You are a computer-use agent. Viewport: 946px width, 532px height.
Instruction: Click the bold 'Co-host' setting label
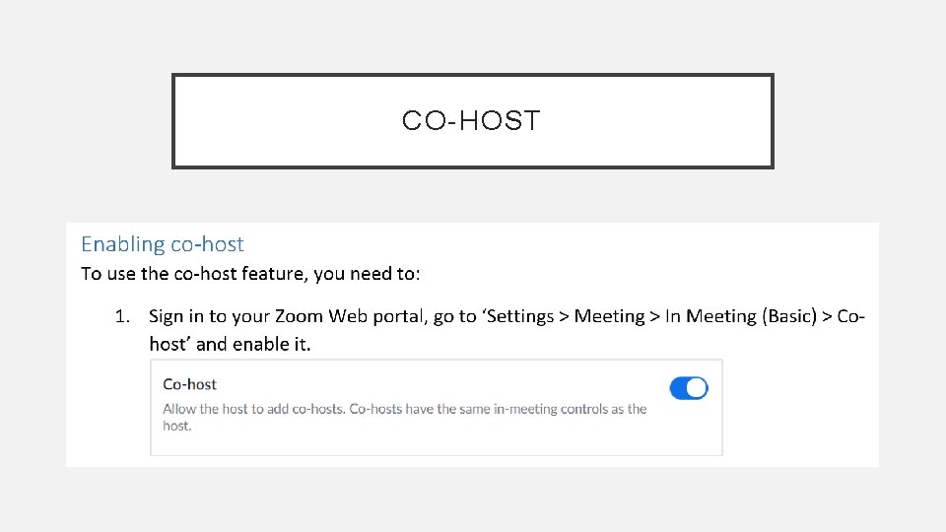pos(189,384)
